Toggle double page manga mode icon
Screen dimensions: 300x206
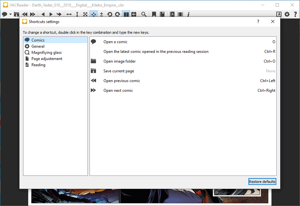pos(134,14)
